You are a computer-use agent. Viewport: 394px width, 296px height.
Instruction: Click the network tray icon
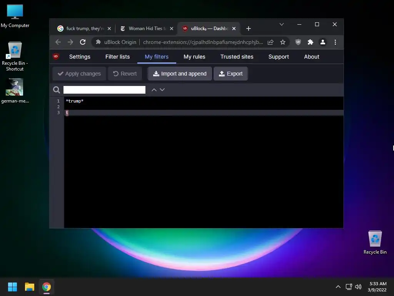[x=349, y=287]
